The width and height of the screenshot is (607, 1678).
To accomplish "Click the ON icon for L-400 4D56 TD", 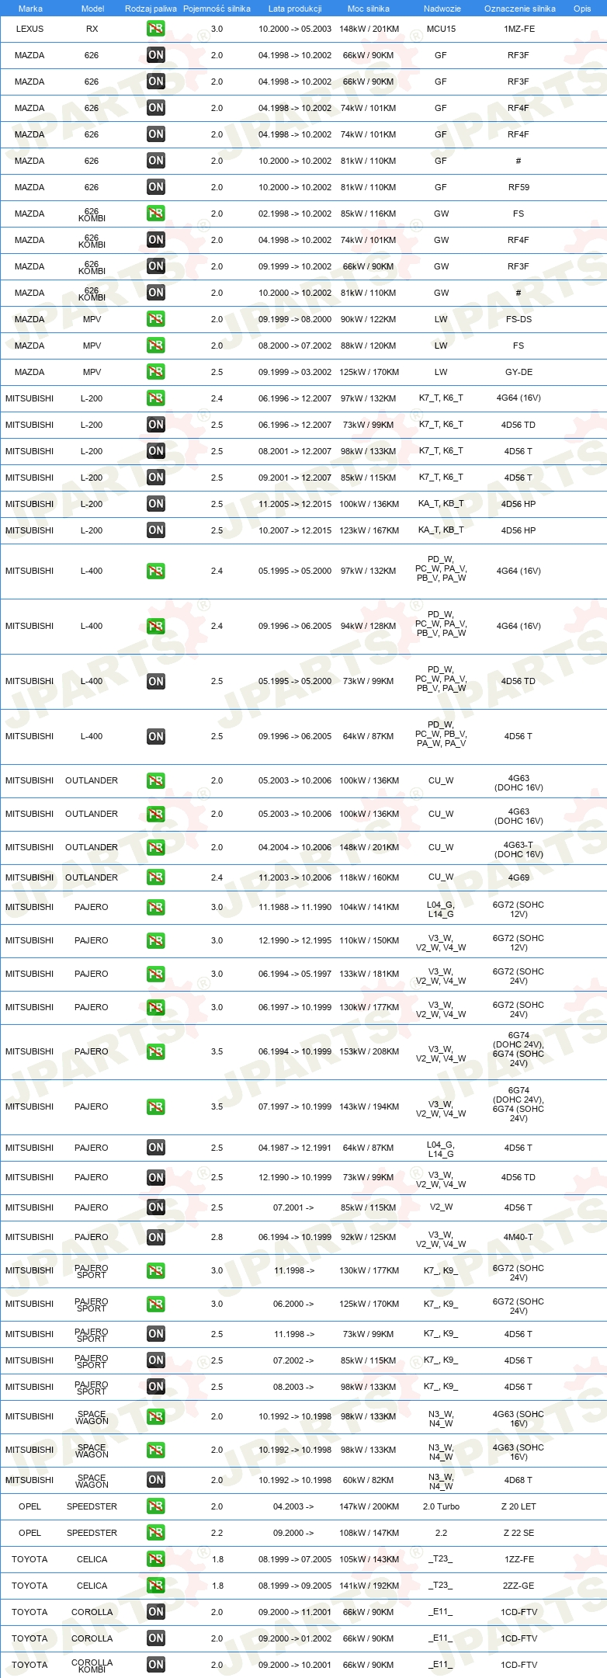I will click(156, 681).
